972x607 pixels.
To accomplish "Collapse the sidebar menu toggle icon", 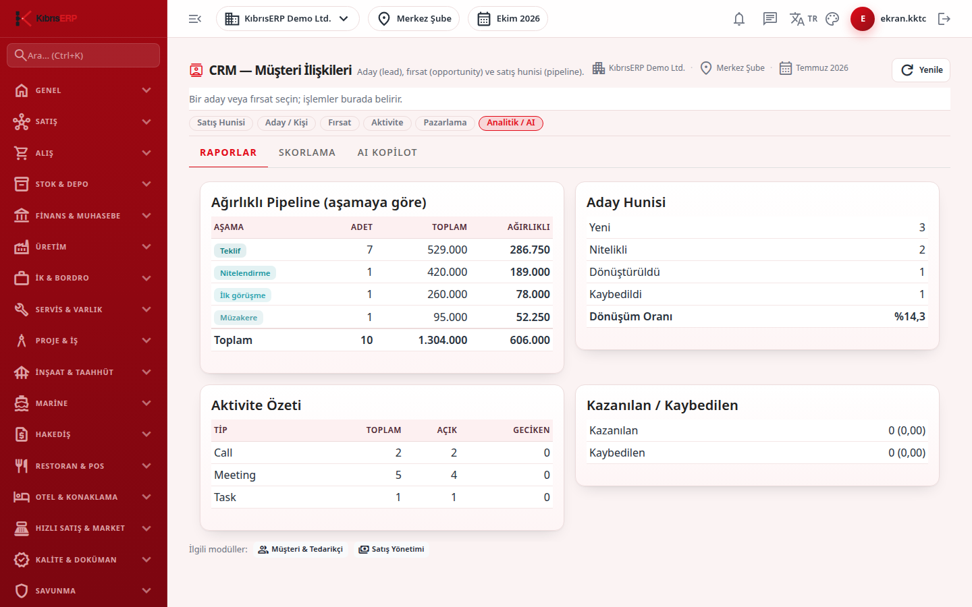I will click(x=195, y=19).
